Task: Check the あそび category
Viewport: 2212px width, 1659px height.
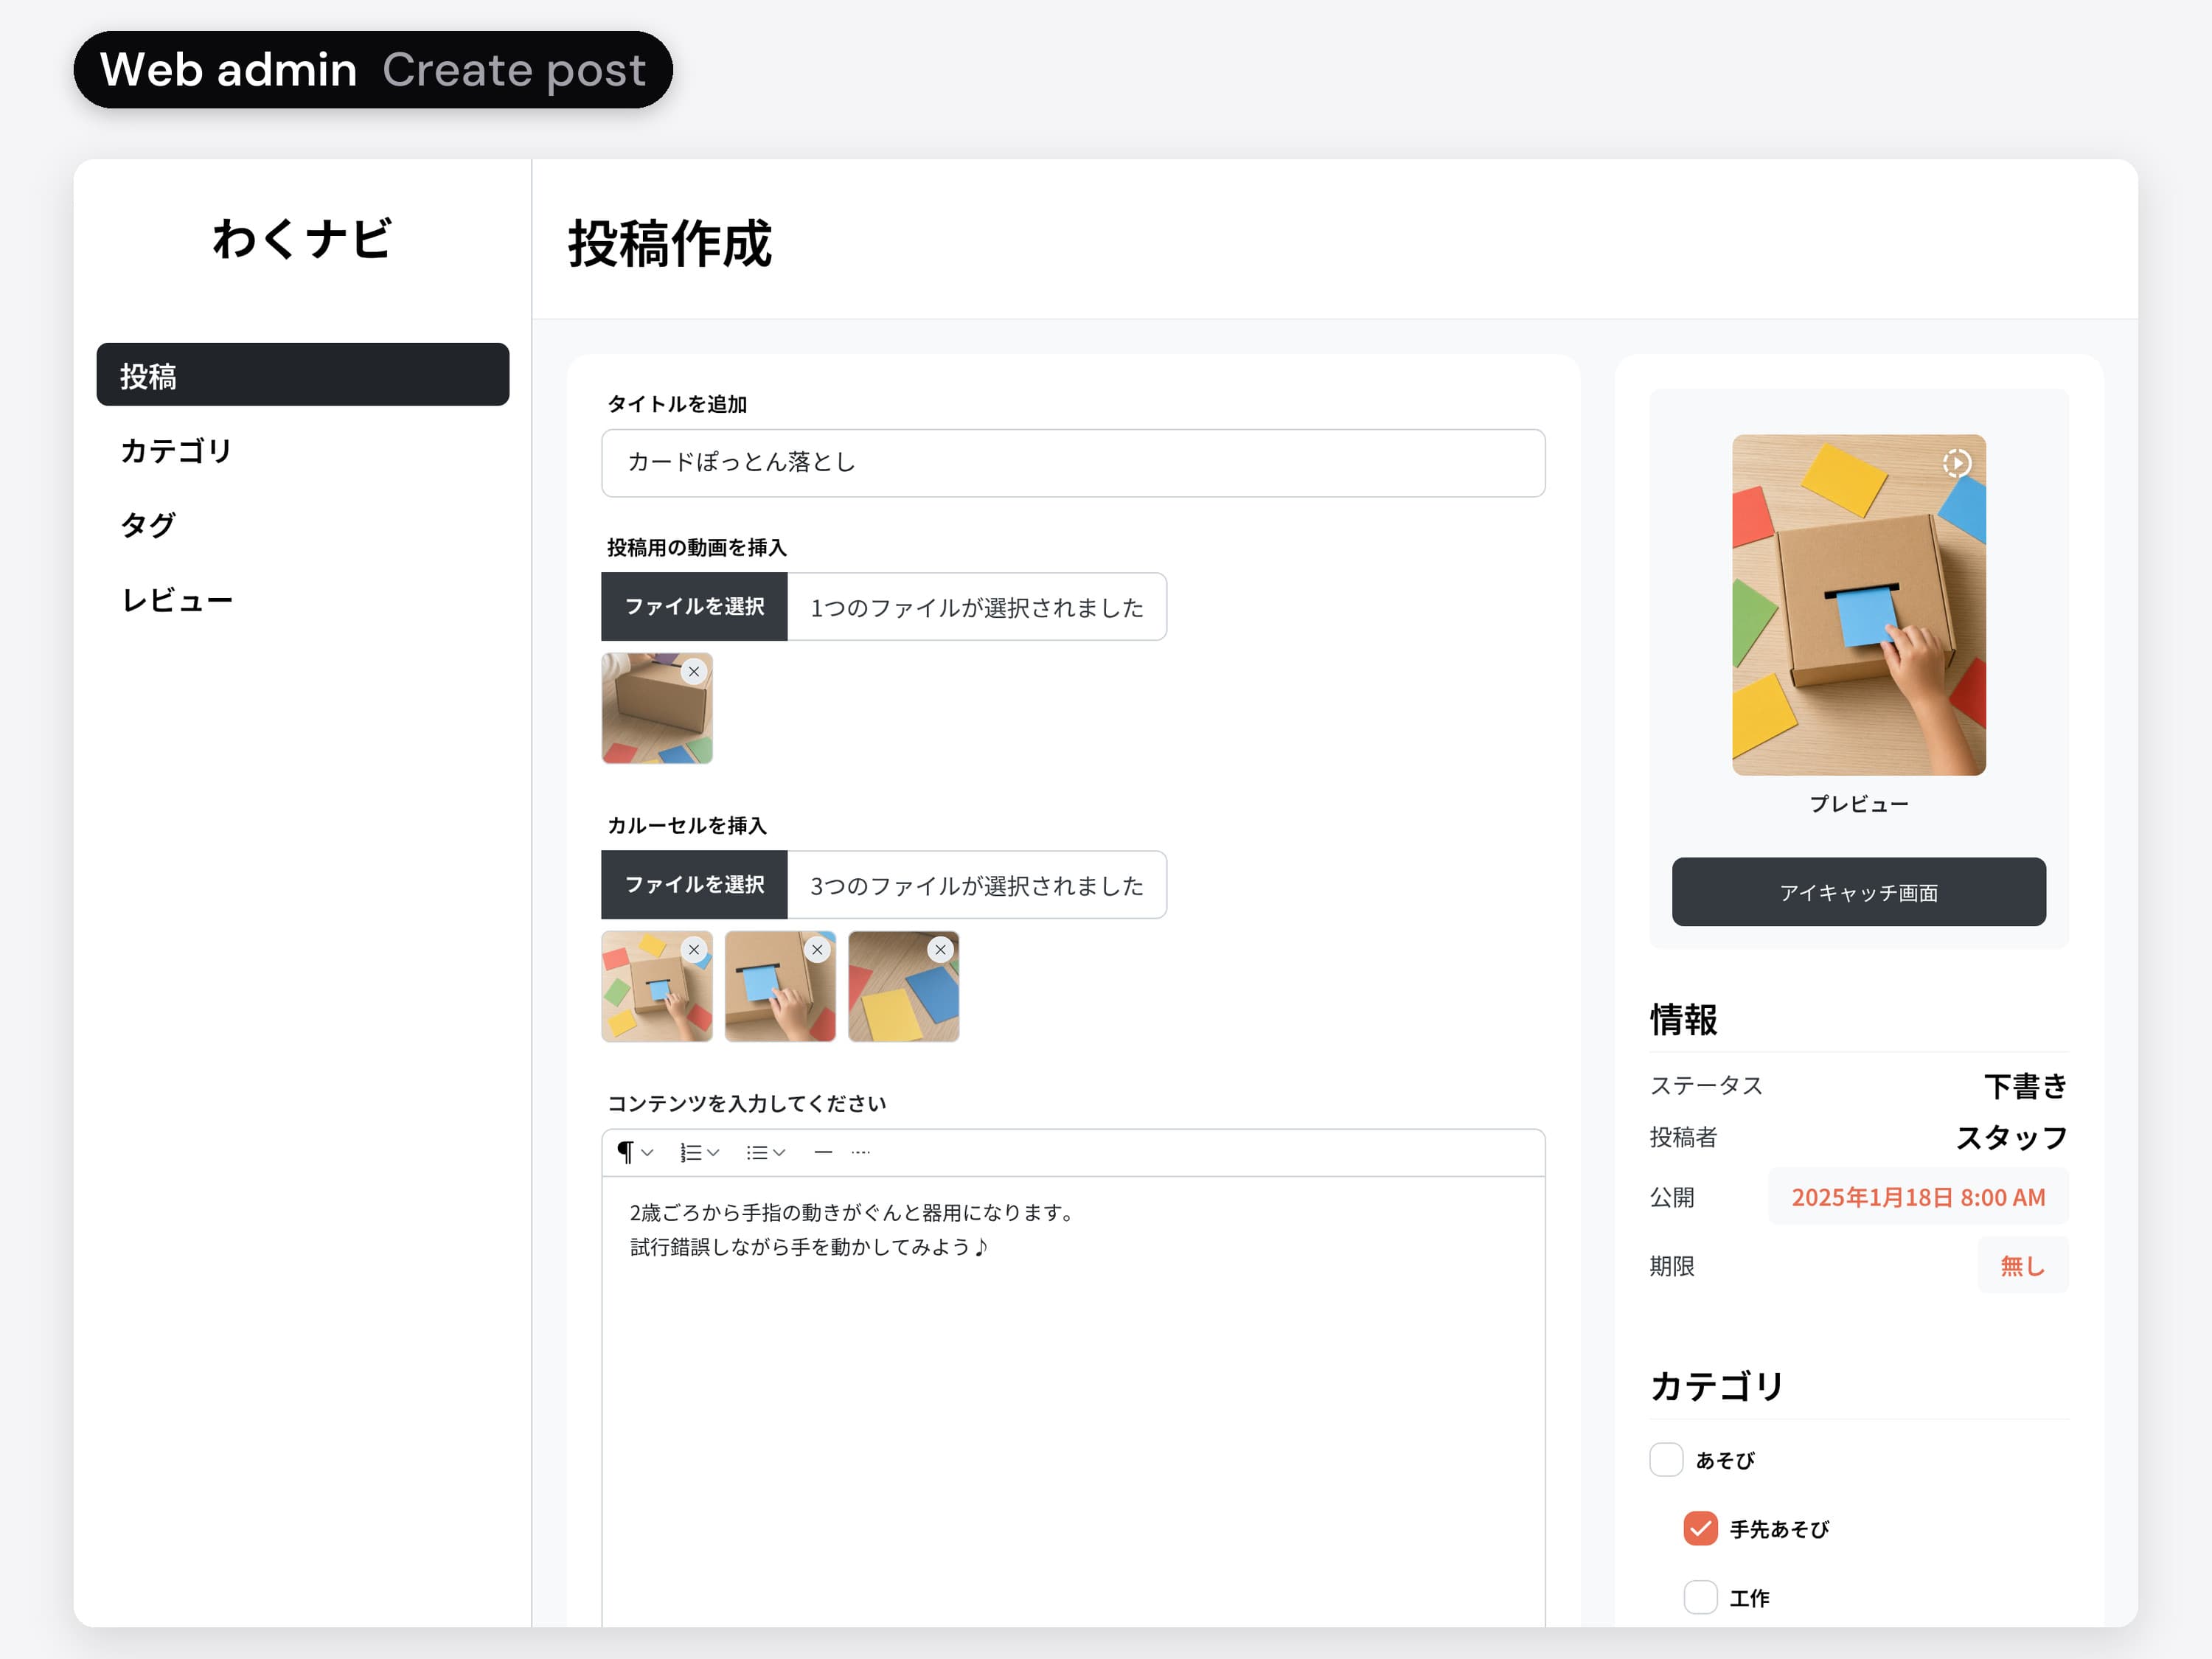Action: [x=1666, y=1459]
